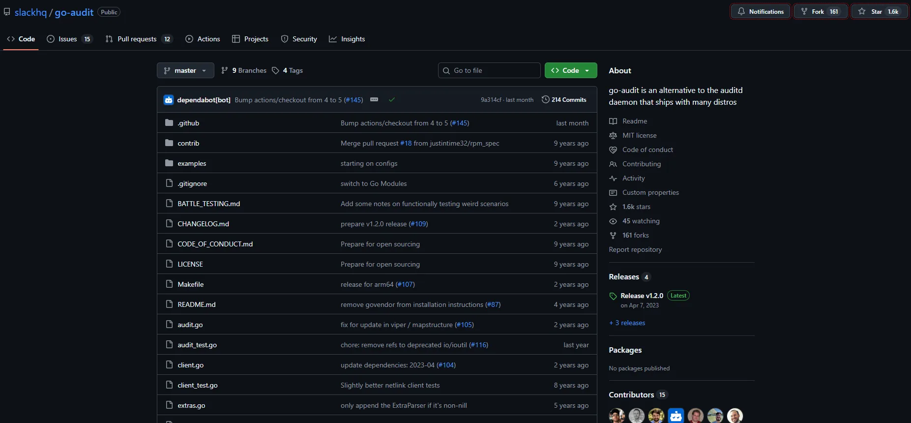The image size is (911, 423).
Task: Open the master branch dropdown
Action: [185, 71]
